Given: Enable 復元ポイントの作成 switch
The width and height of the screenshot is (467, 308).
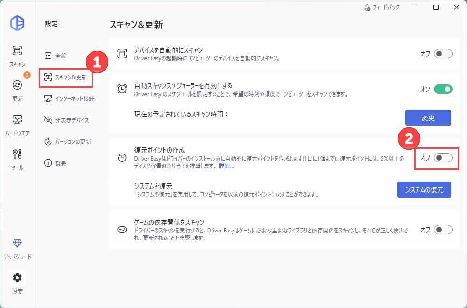Looking at the screenshot, I should 443,158.
